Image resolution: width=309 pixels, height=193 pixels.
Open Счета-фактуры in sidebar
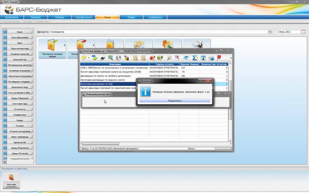(x=18, y=104)
